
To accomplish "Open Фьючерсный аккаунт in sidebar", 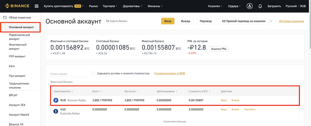I will 18,47.
